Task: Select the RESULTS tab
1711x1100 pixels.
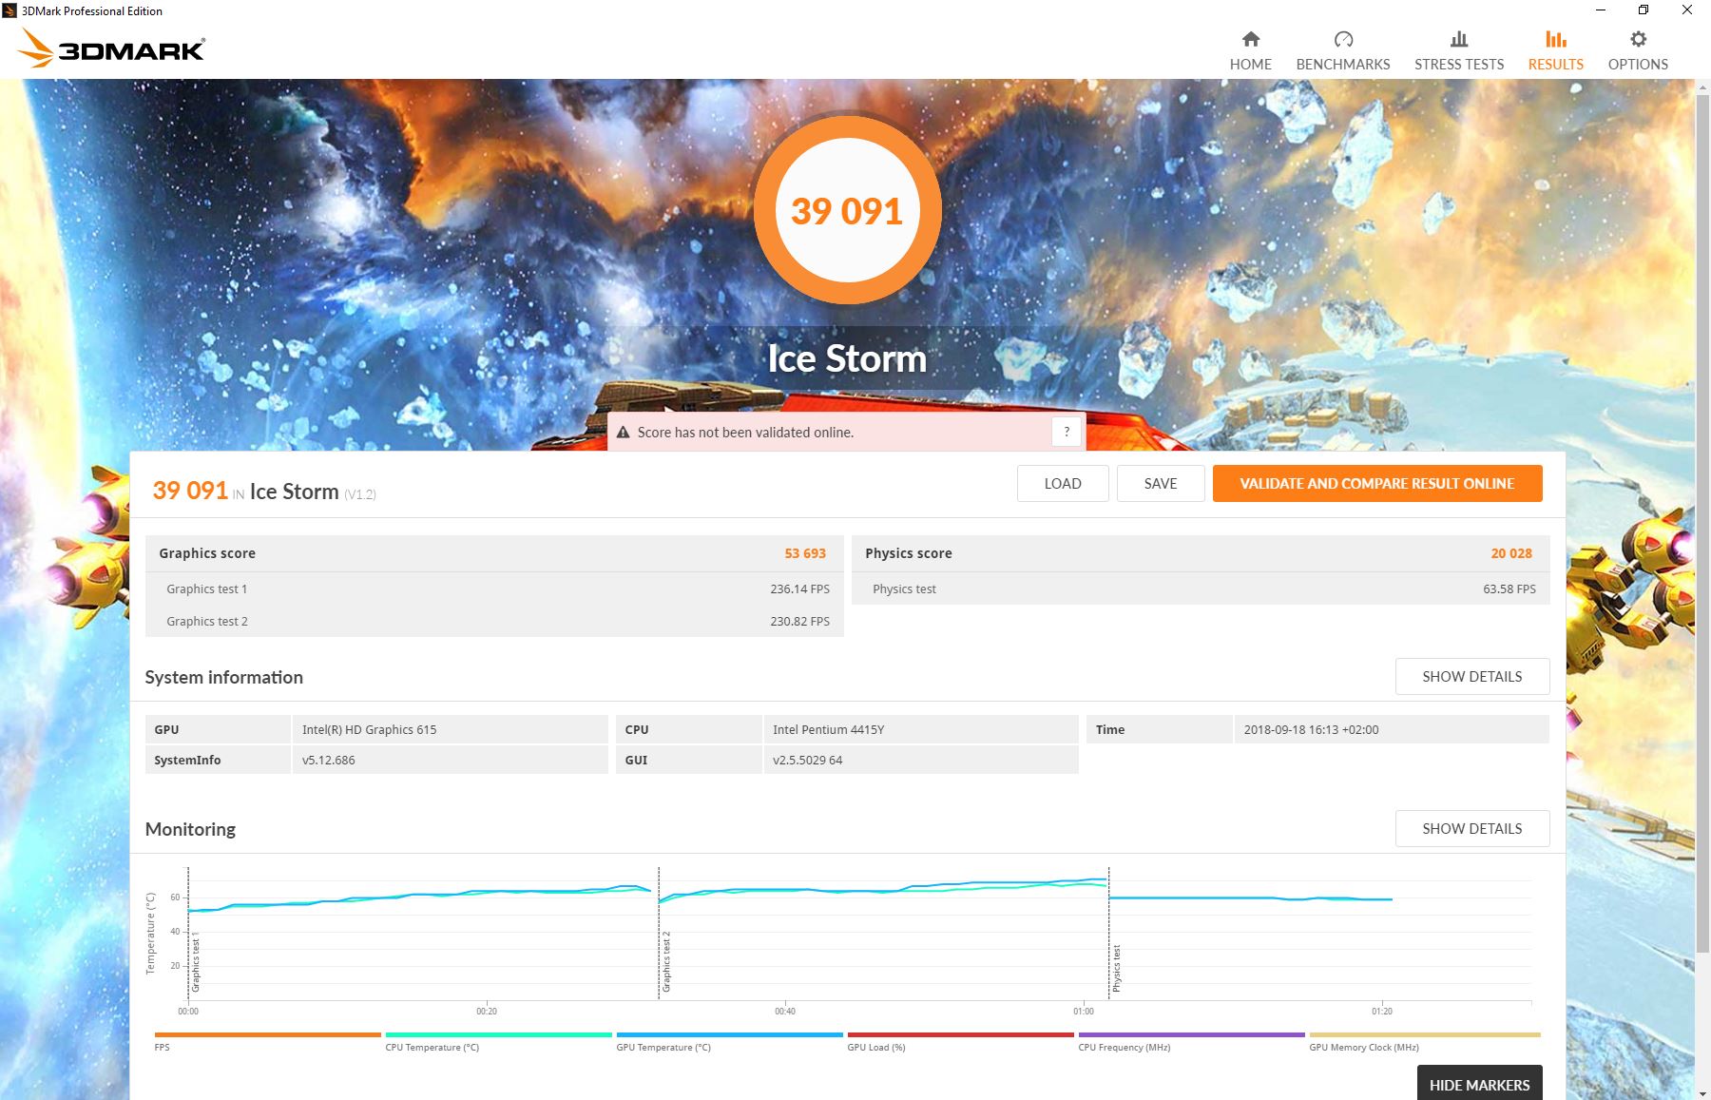Action: pyautogui.click(x=1556, y=50)
